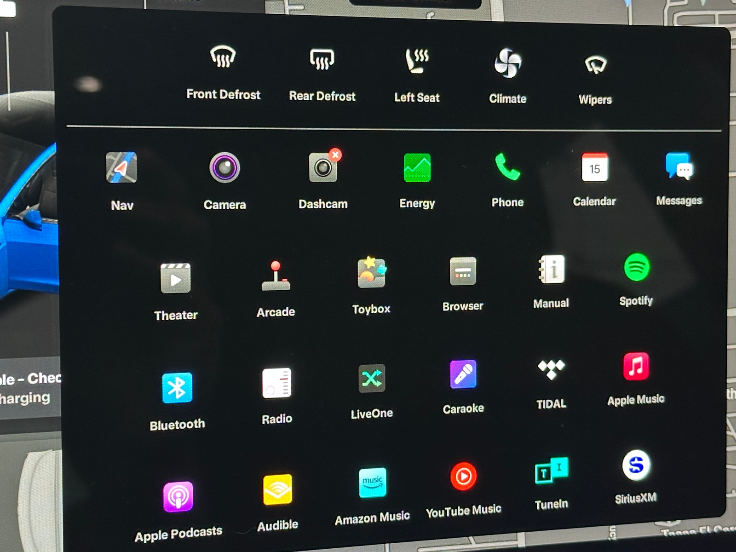
Task: Launch the TIDAL app
Action: click(551, 370)
